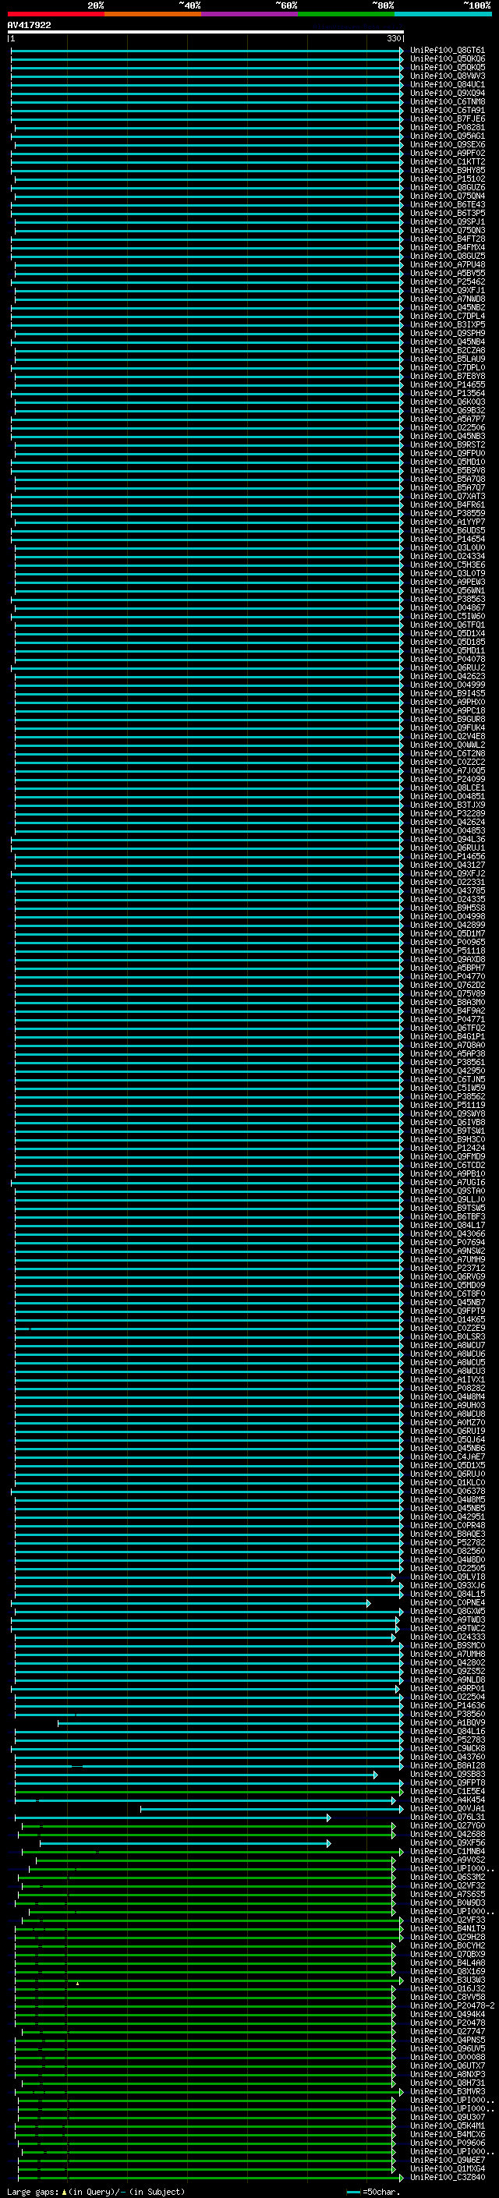Click hit label UniRef100_Q8GUZ6
Screen dimensions: 499x2198
coord(447,188)
